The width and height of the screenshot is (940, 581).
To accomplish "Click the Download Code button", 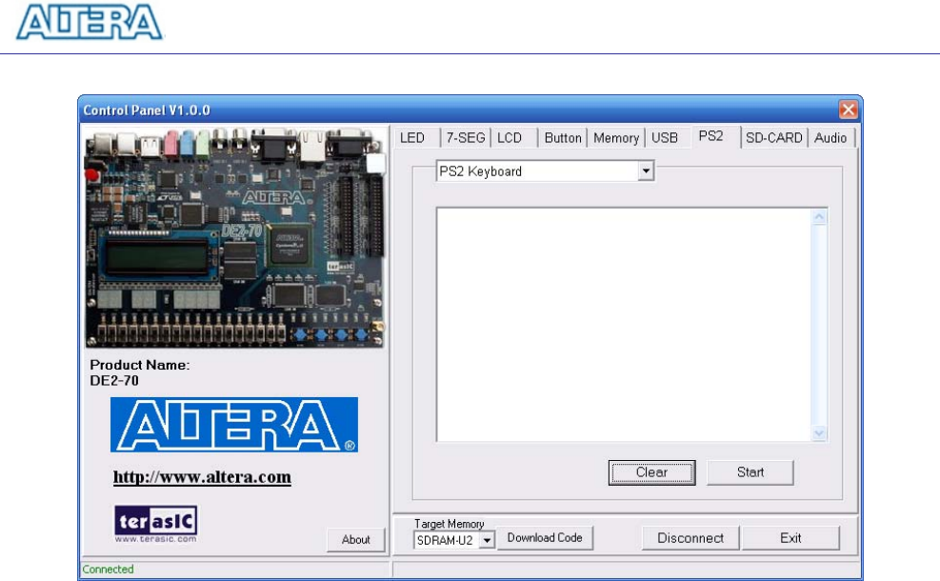I will (x=545, y=538).
